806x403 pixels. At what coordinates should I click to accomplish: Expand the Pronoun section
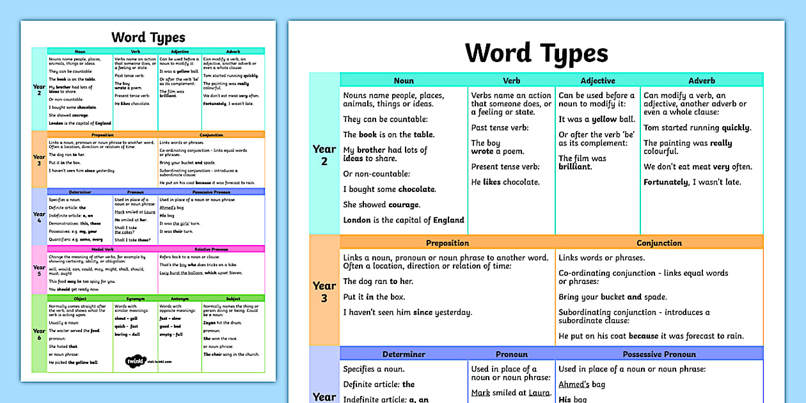(x=512, y=354)
